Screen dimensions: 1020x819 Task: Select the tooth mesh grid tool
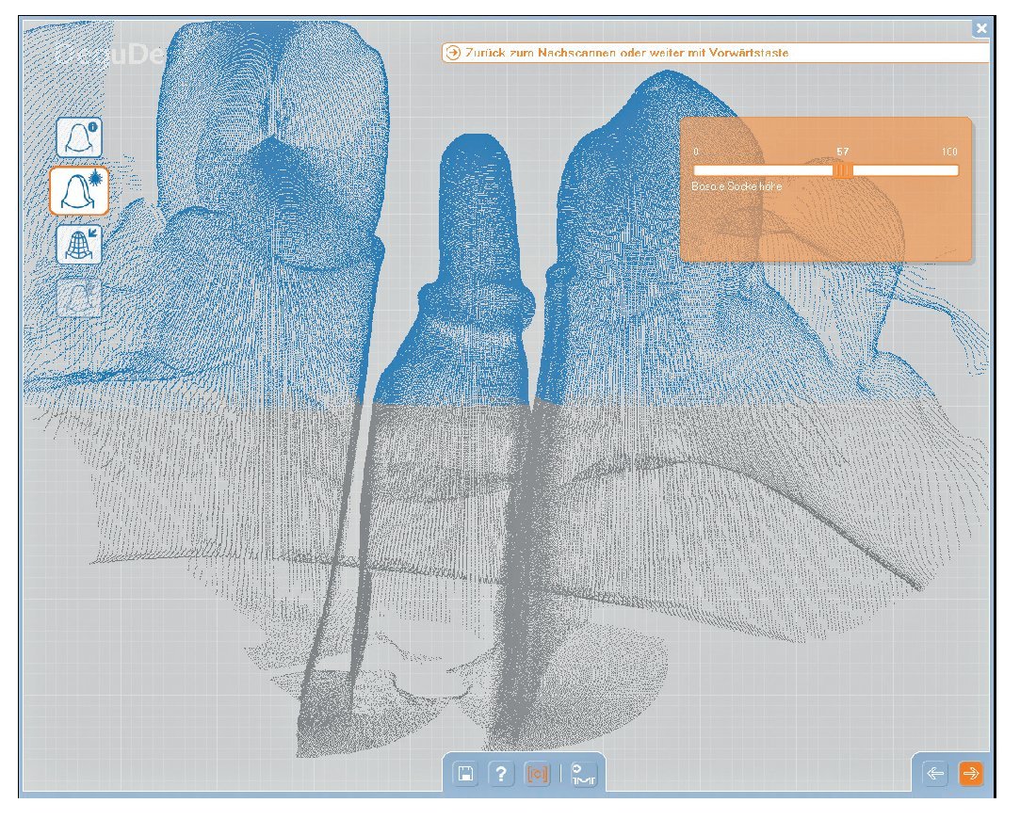pos(79,245)
